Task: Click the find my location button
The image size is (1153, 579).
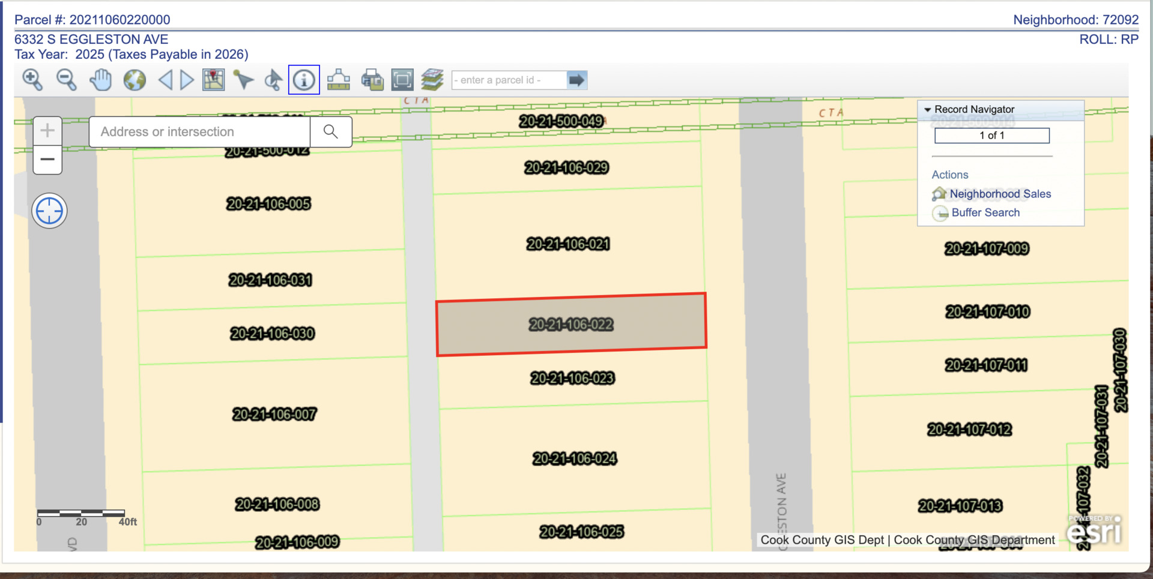Action: coord(49,211)
